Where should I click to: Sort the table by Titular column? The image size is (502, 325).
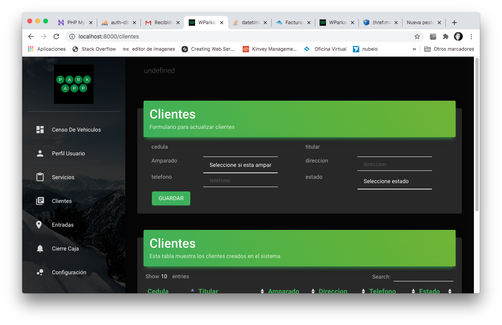click(208, 291)
